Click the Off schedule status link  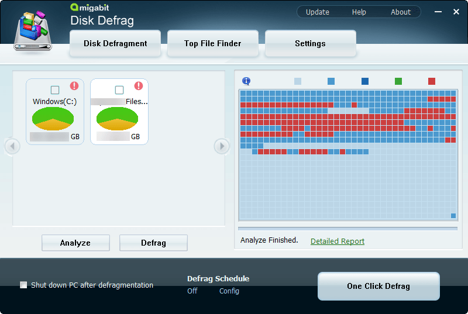[x=192, y=291]
